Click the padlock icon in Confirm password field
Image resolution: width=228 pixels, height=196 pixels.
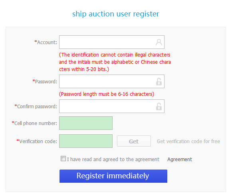[159, 106]
